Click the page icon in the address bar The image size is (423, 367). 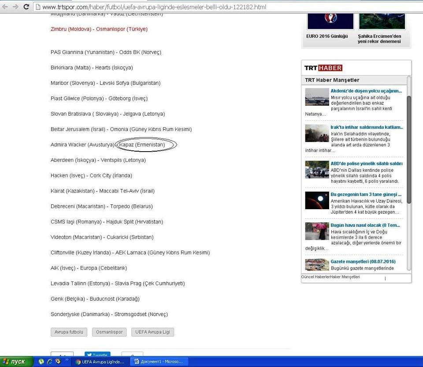38,7
